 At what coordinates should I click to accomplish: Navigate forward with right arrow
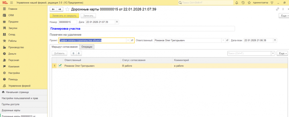coord(60,9)
